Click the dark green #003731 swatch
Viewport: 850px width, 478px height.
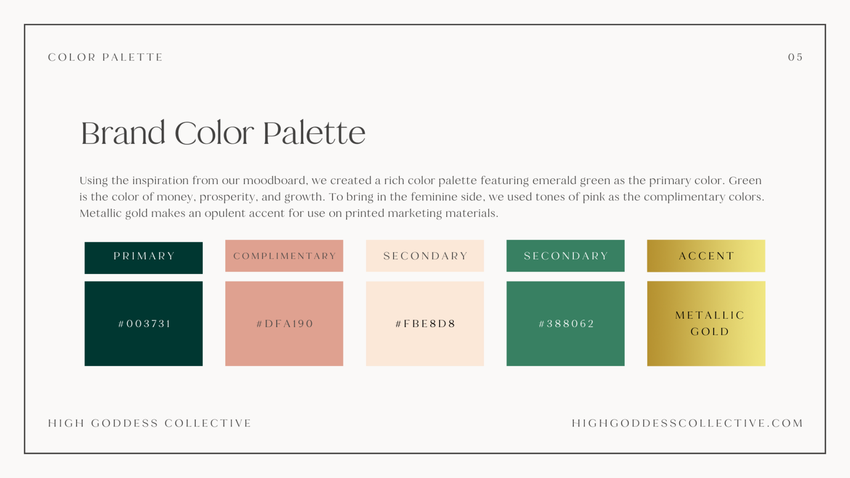pyautogui.click(x=143, y=323)
